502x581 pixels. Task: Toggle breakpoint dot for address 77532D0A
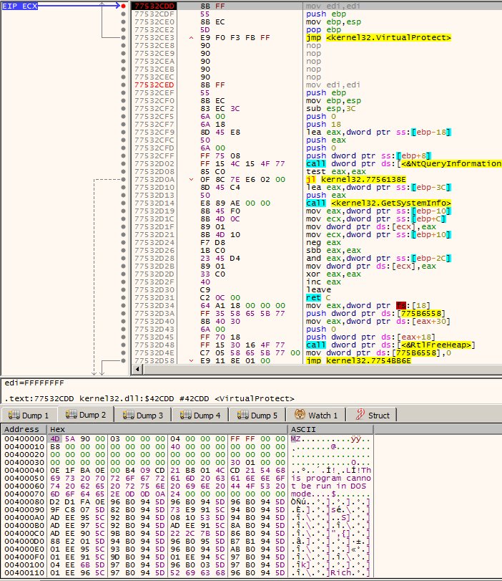pos(123,179)
